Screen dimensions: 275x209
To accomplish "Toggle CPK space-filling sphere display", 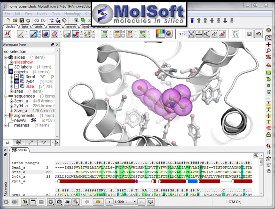I will (x=45, y=34).
